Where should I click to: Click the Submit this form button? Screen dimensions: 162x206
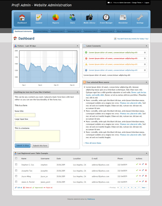click(x=40, y=146)
